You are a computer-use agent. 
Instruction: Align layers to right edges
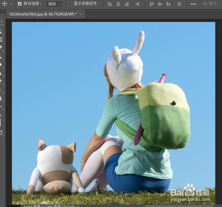pos(127,4)
